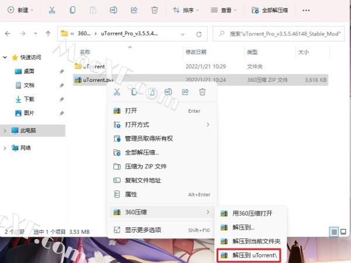Click the Copy icon in top toolbar
The height and width of the screenshot is (263, 351).
coord(73,10)
